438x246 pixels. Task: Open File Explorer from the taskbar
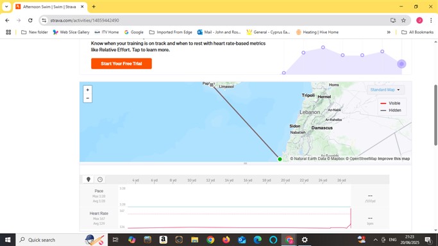(195, 240)
